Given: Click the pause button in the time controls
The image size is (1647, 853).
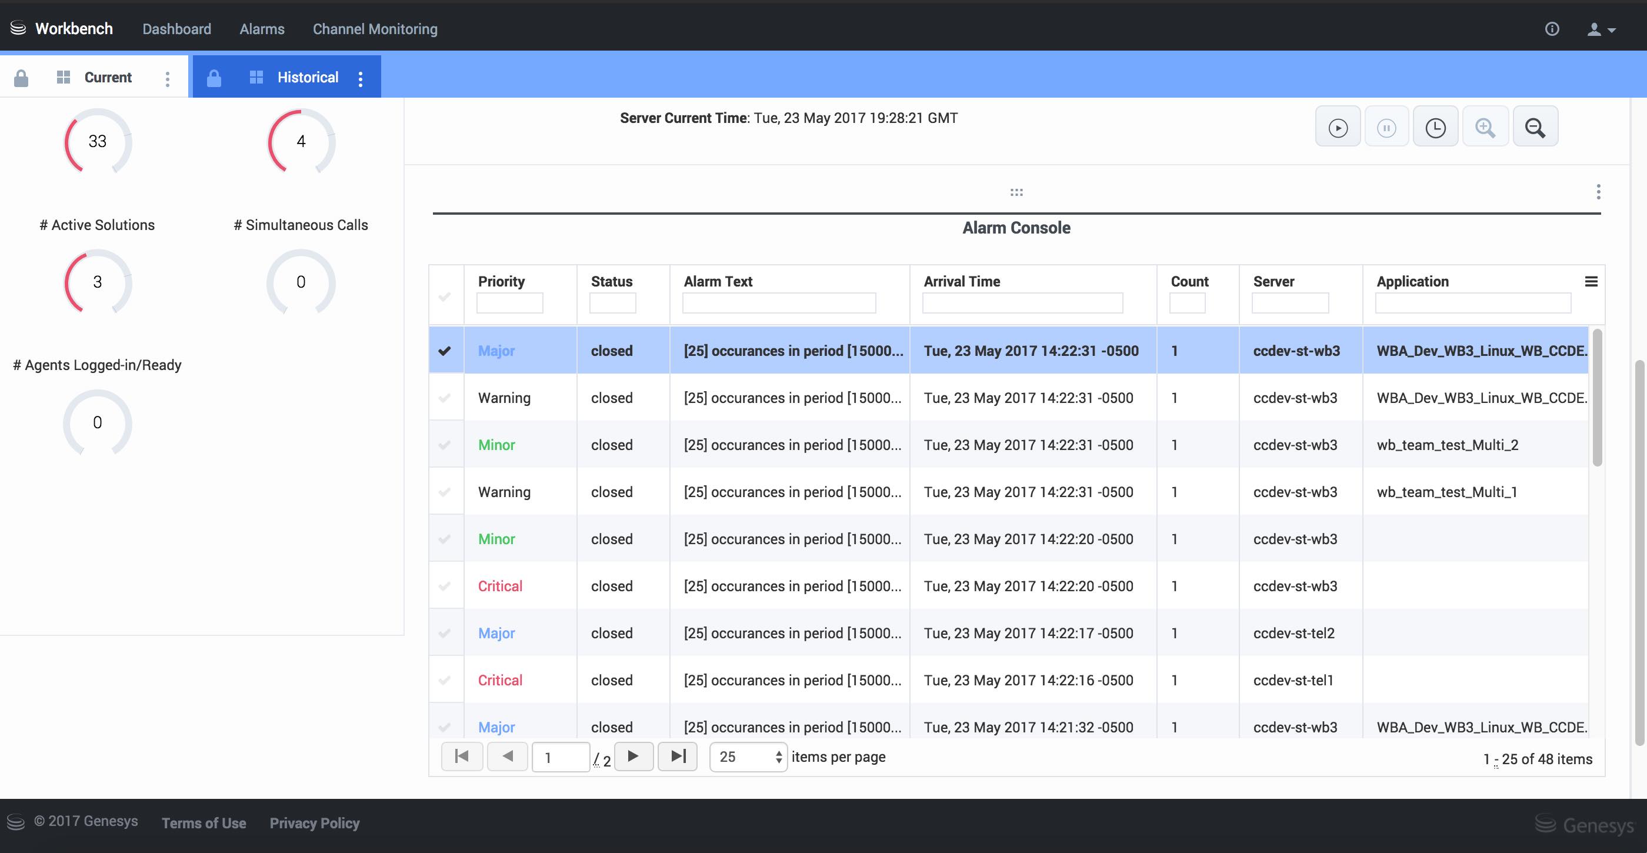Looking at the screenshot, I should (x=1386, y=128).
